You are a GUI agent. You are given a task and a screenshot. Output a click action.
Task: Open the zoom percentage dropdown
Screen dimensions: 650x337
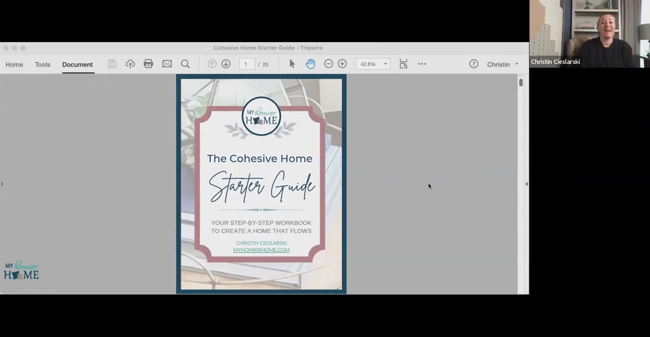[x=386, y=64]
